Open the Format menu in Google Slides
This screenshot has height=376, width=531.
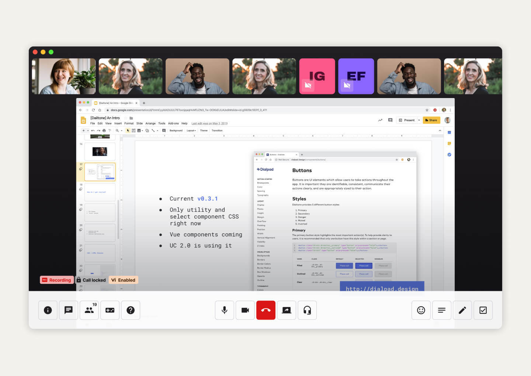point(129,123)
